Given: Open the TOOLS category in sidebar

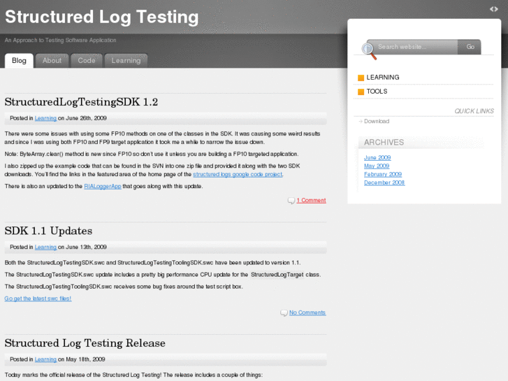Looking at the screenshot, I should [x=377, y=92].
